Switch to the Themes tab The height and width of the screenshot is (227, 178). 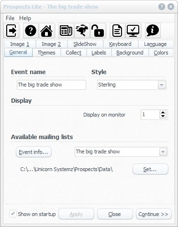[x=46, y=53]
